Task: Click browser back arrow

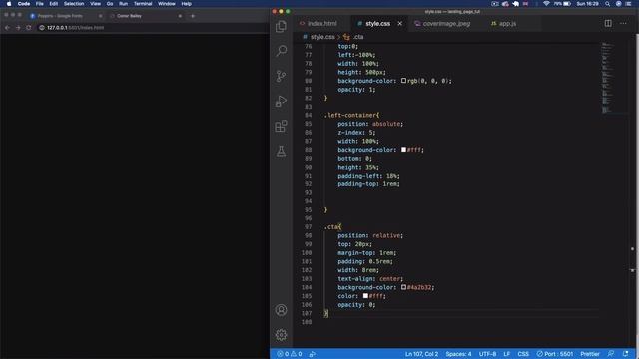Action: (7, 28)
